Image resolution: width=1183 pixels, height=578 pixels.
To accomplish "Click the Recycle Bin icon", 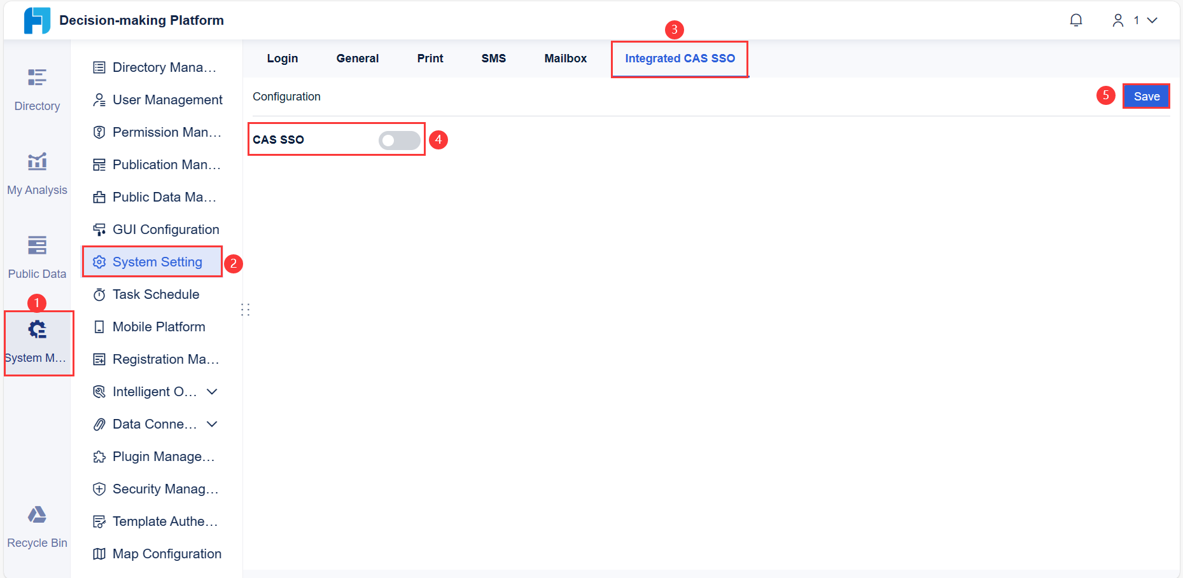I will [x=36, y=515].
